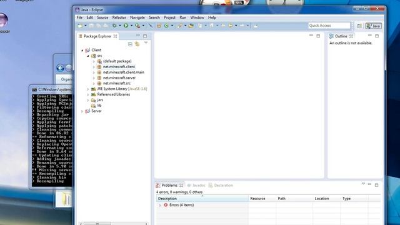Open the Window menu
The image size is (400, 225).
click(x=197, y=17)
